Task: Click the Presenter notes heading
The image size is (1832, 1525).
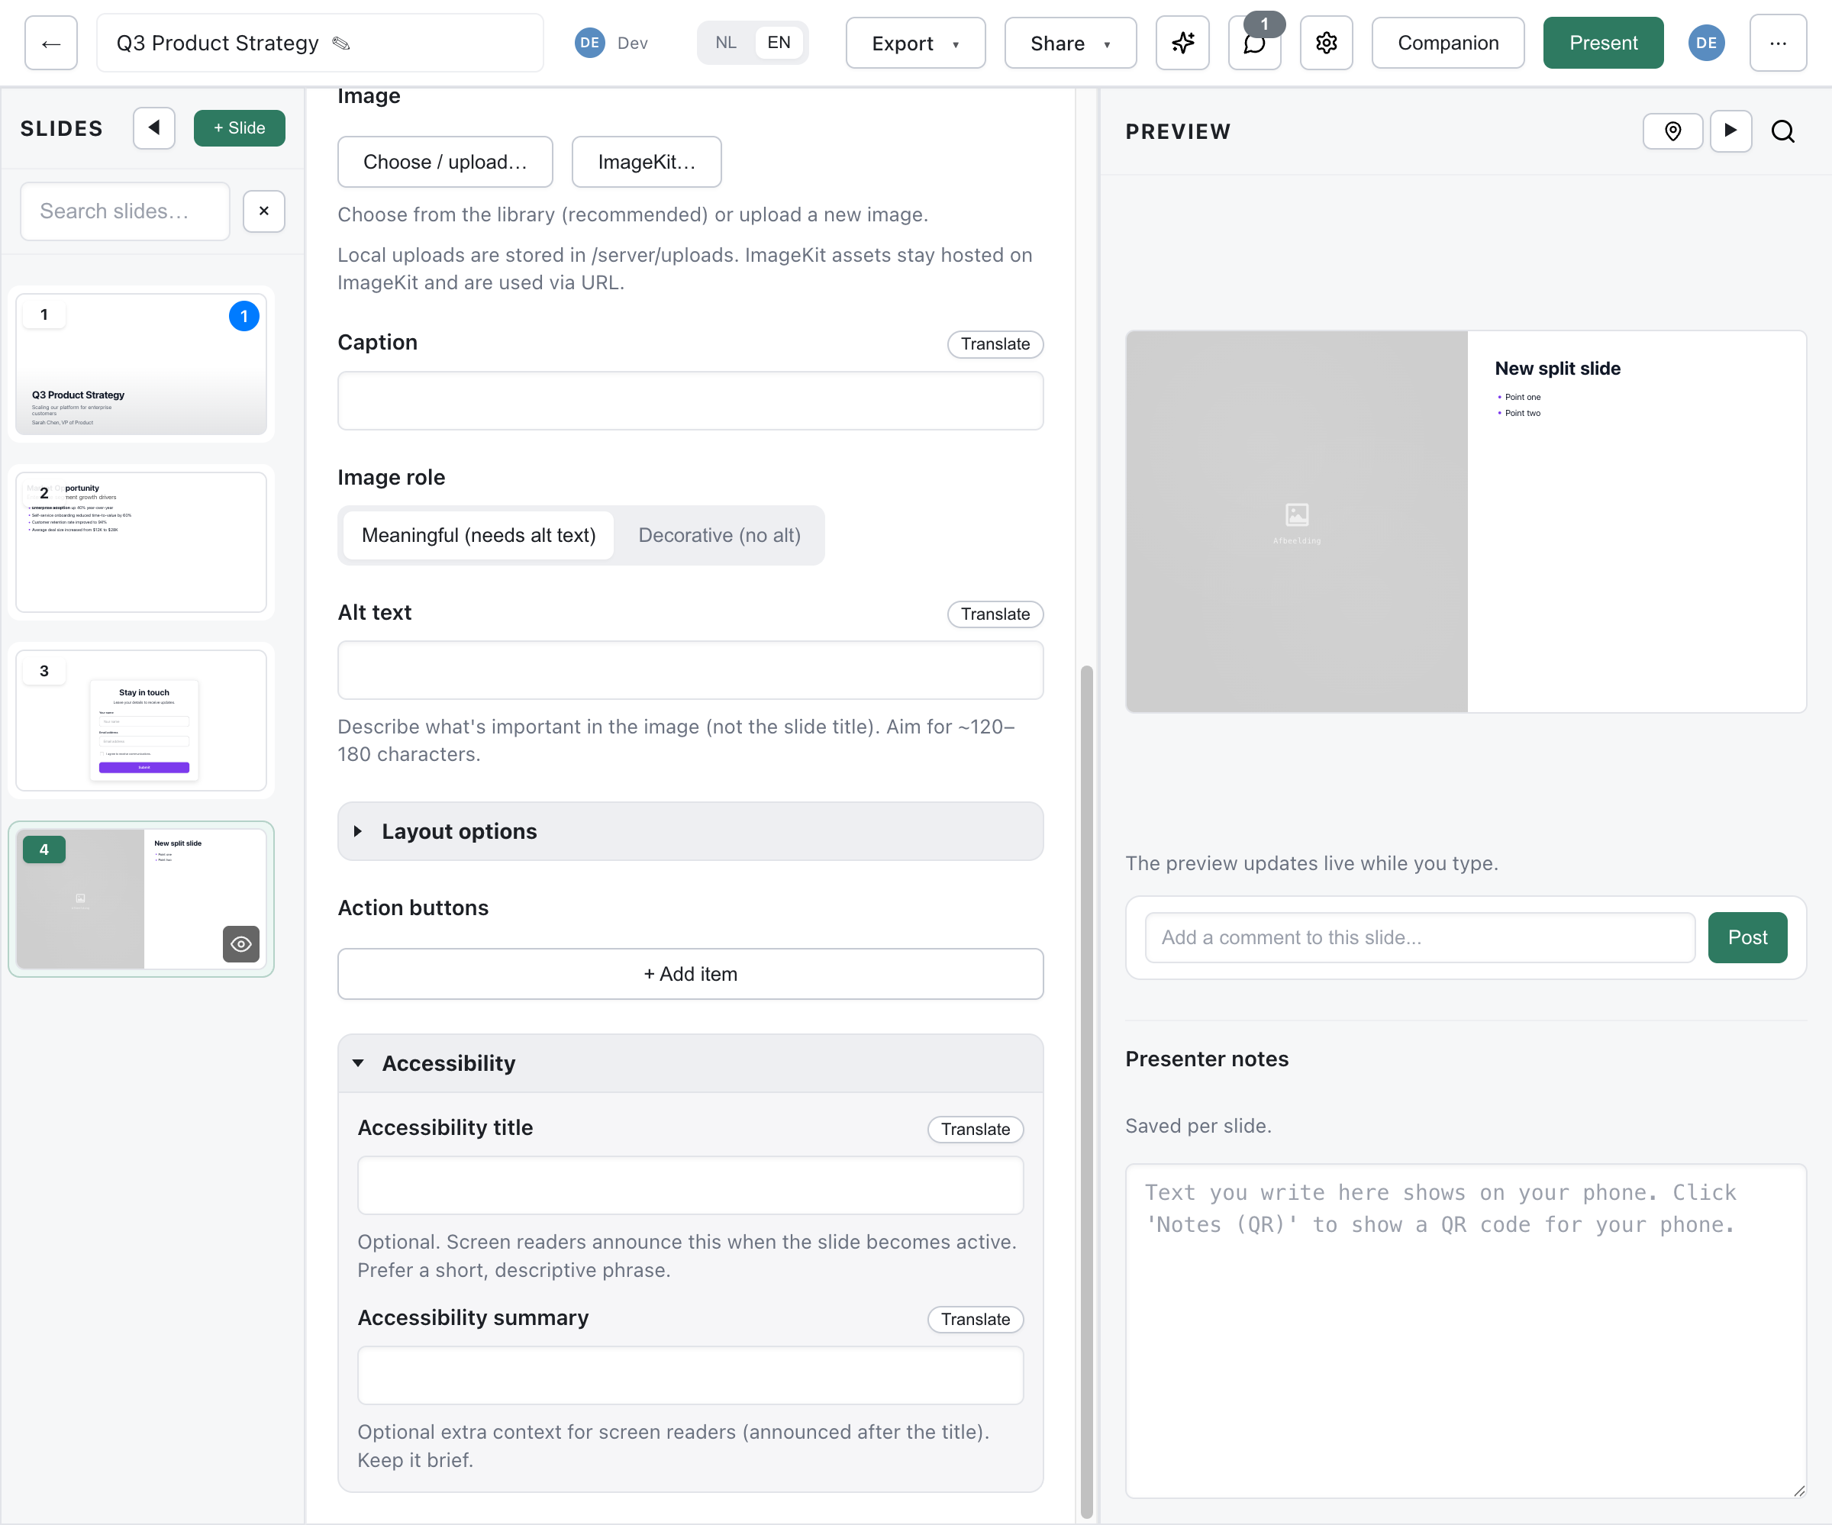Action: click(x=1207, y=1058)
